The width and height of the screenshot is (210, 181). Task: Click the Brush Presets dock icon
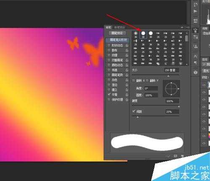[195, 37]
